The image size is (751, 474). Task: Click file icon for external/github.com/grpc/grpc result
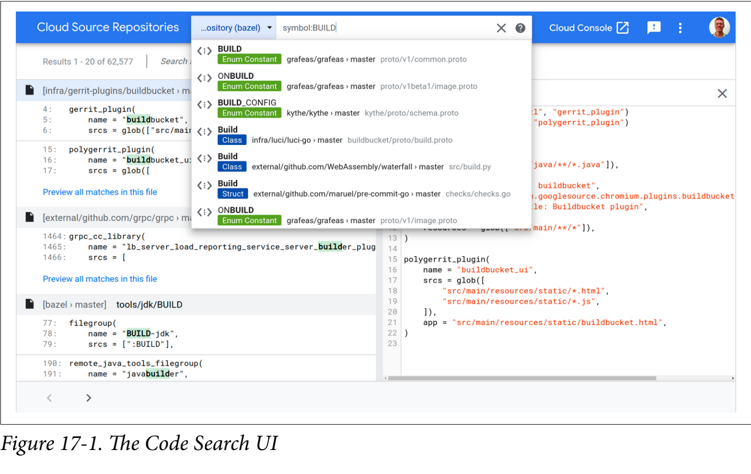[30, 217]
